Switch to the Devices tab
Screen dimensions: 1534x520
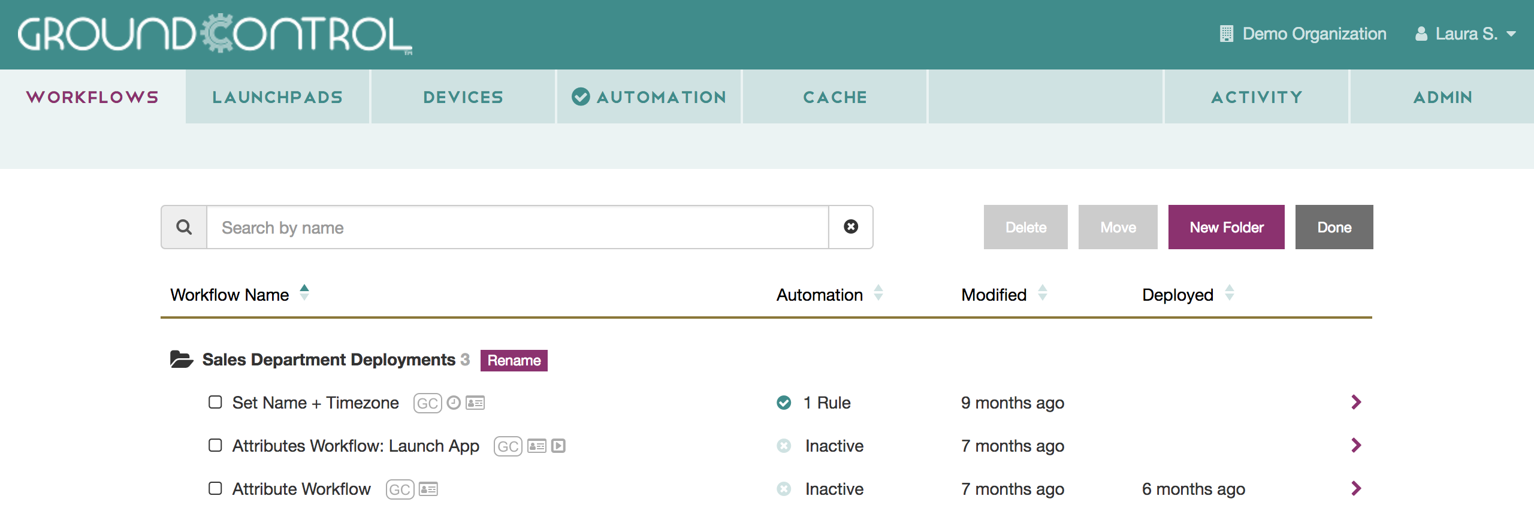coord(463,97)
